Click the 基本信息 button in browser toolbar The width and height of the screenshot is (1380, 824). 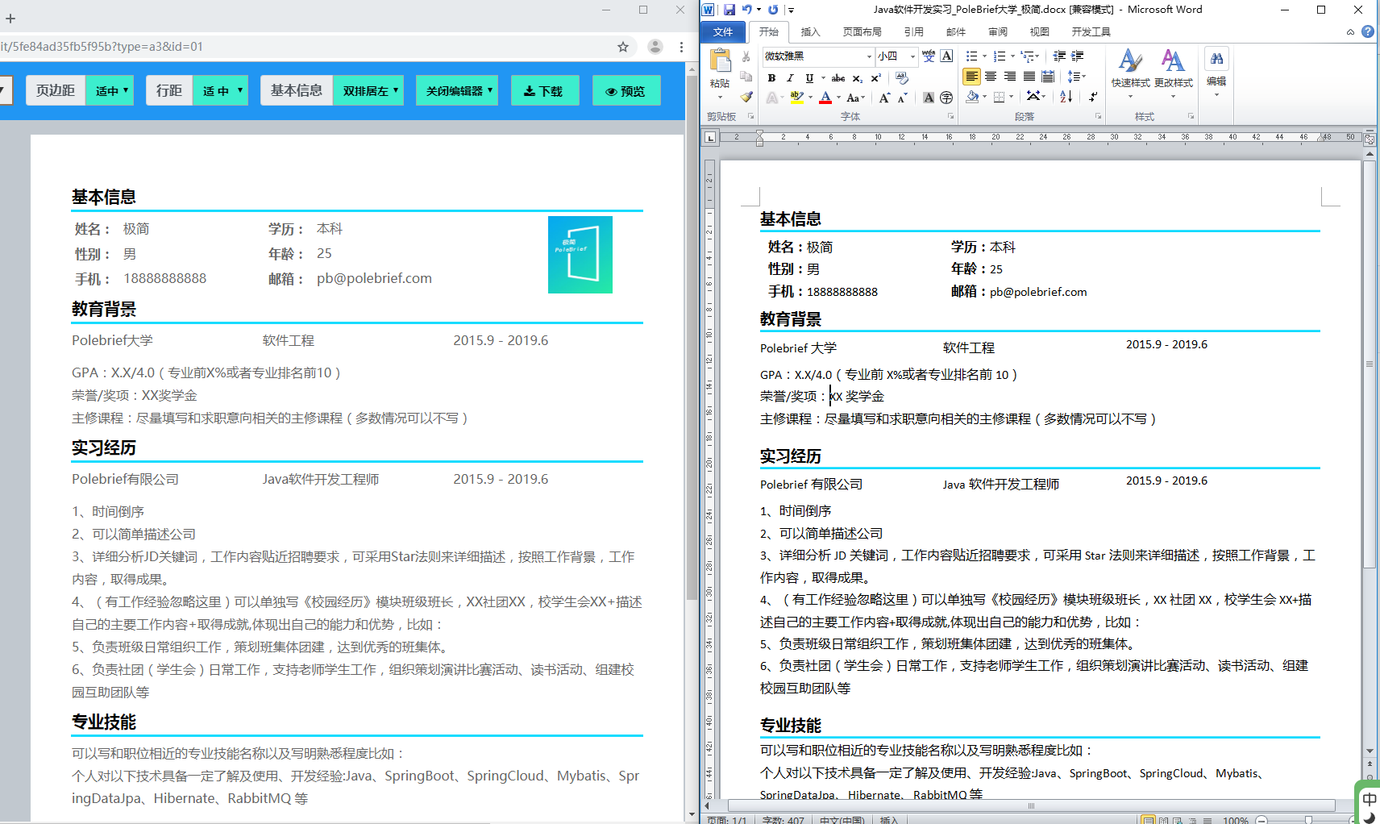(x=296, y=90)
